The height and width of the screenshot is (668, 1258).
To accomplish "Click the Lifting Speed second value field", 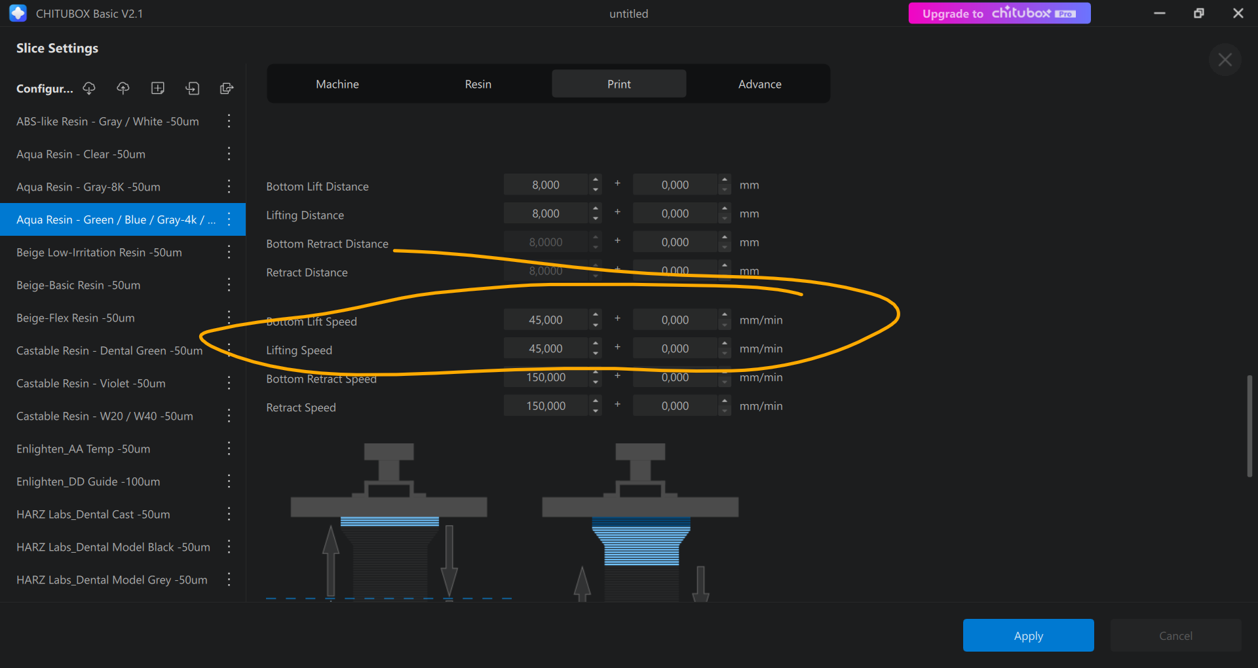I will (x=675, y=348).
